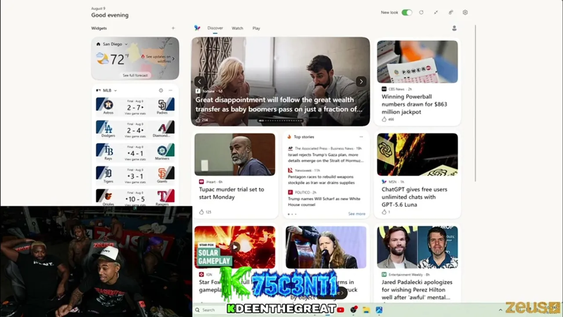Click the Rangers team logo
This screenshot has width=563, height=317.
coord(162,196)
